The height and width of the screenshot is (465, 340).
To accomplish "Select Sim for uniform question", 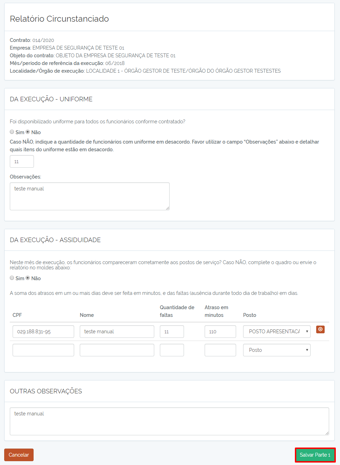I will click(12, 132).
